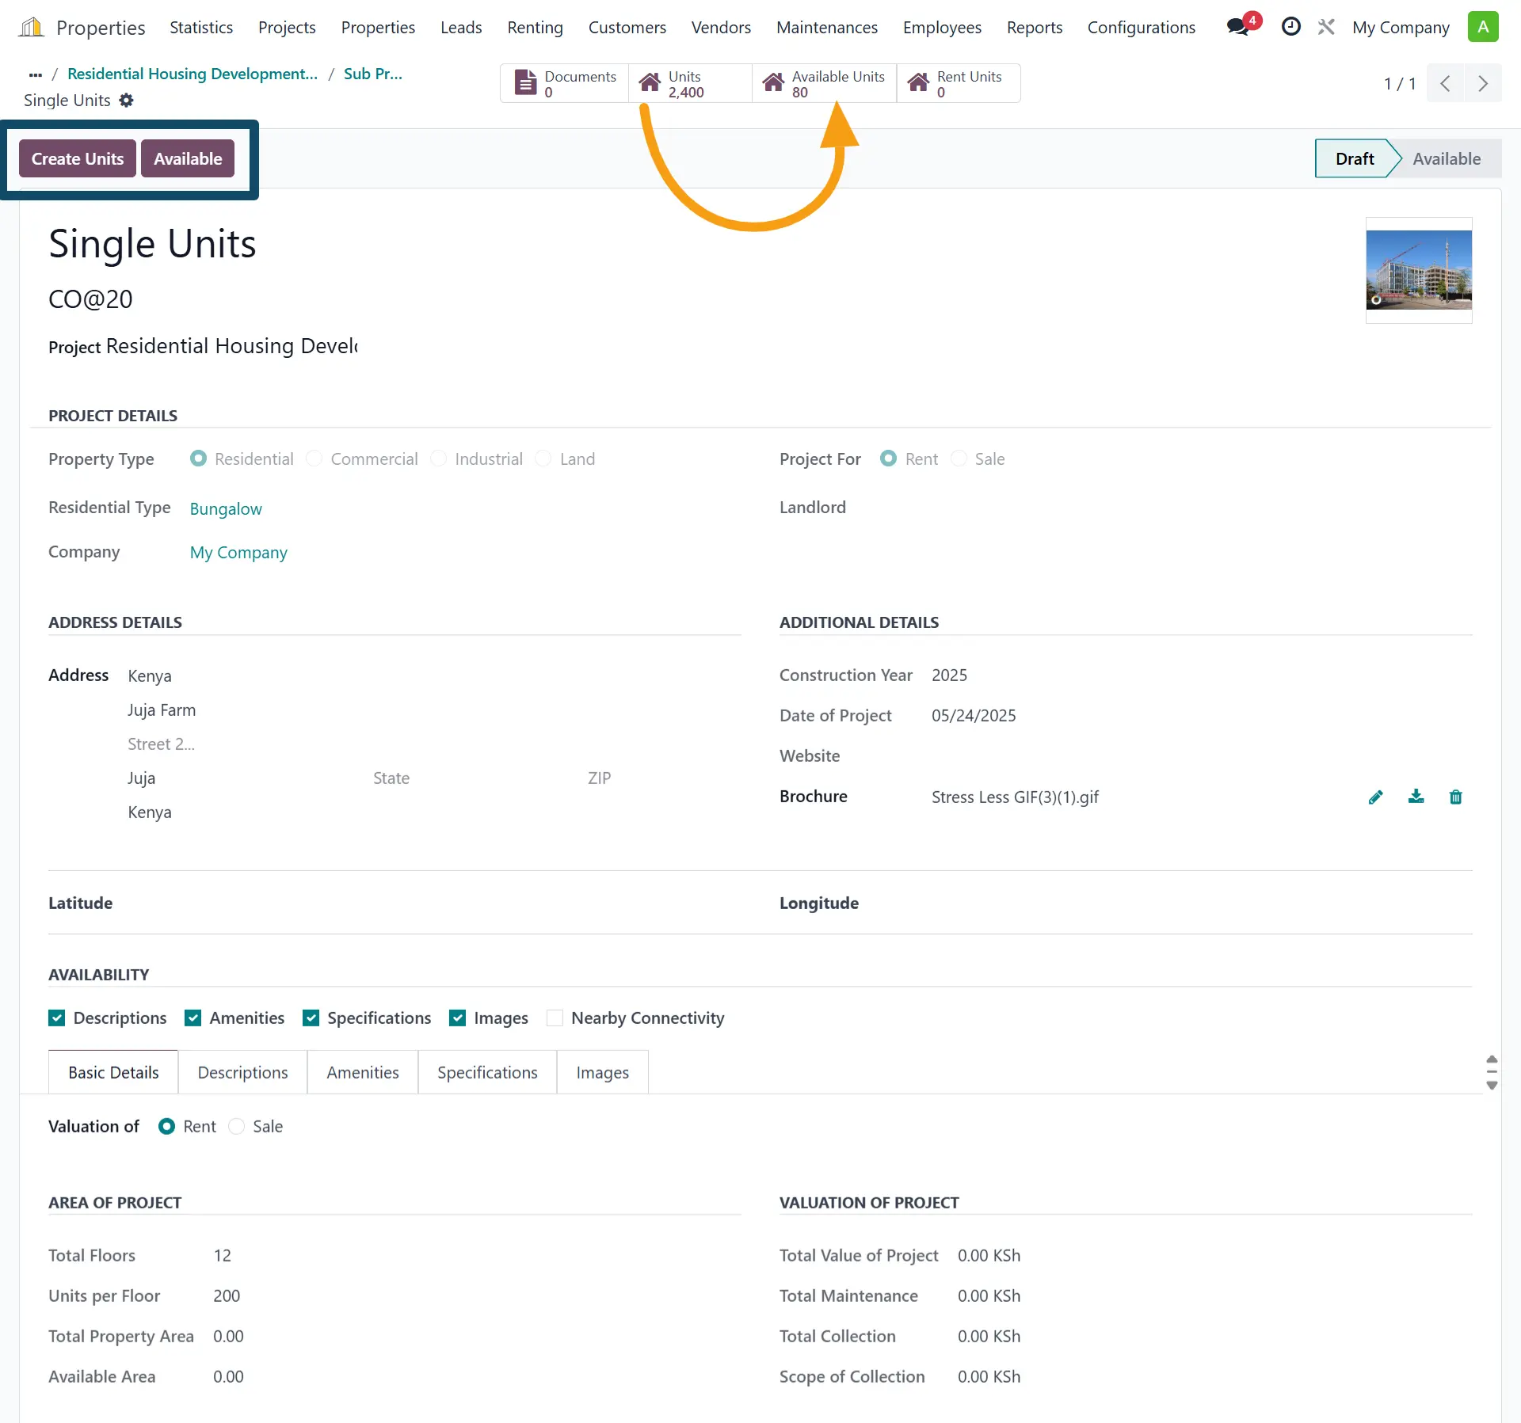Expand the breadcrumb ellipsis menu
This screenshot has width=1521, height=1423.
(x=35, y=74)
